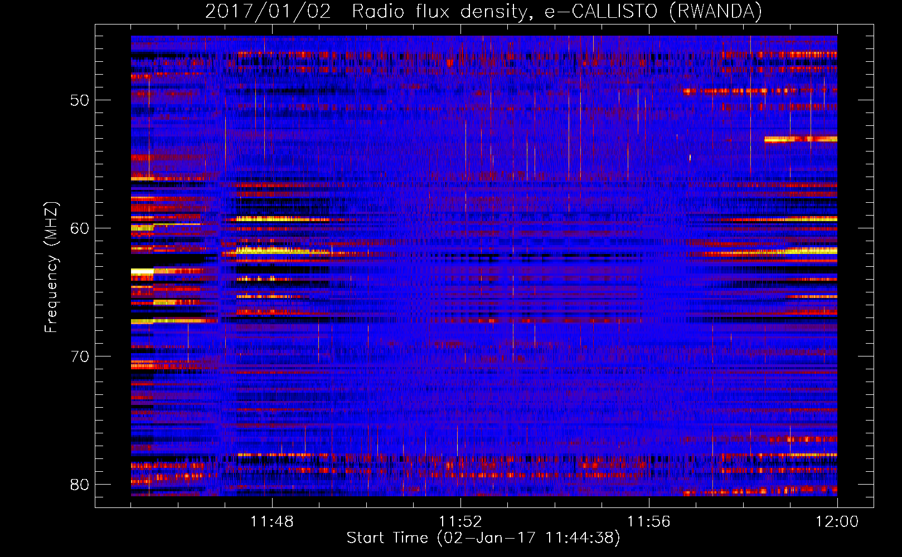Click the 80 MHz frequency axis label
Viewport: 902px width, 557px height.
(80, 485)
